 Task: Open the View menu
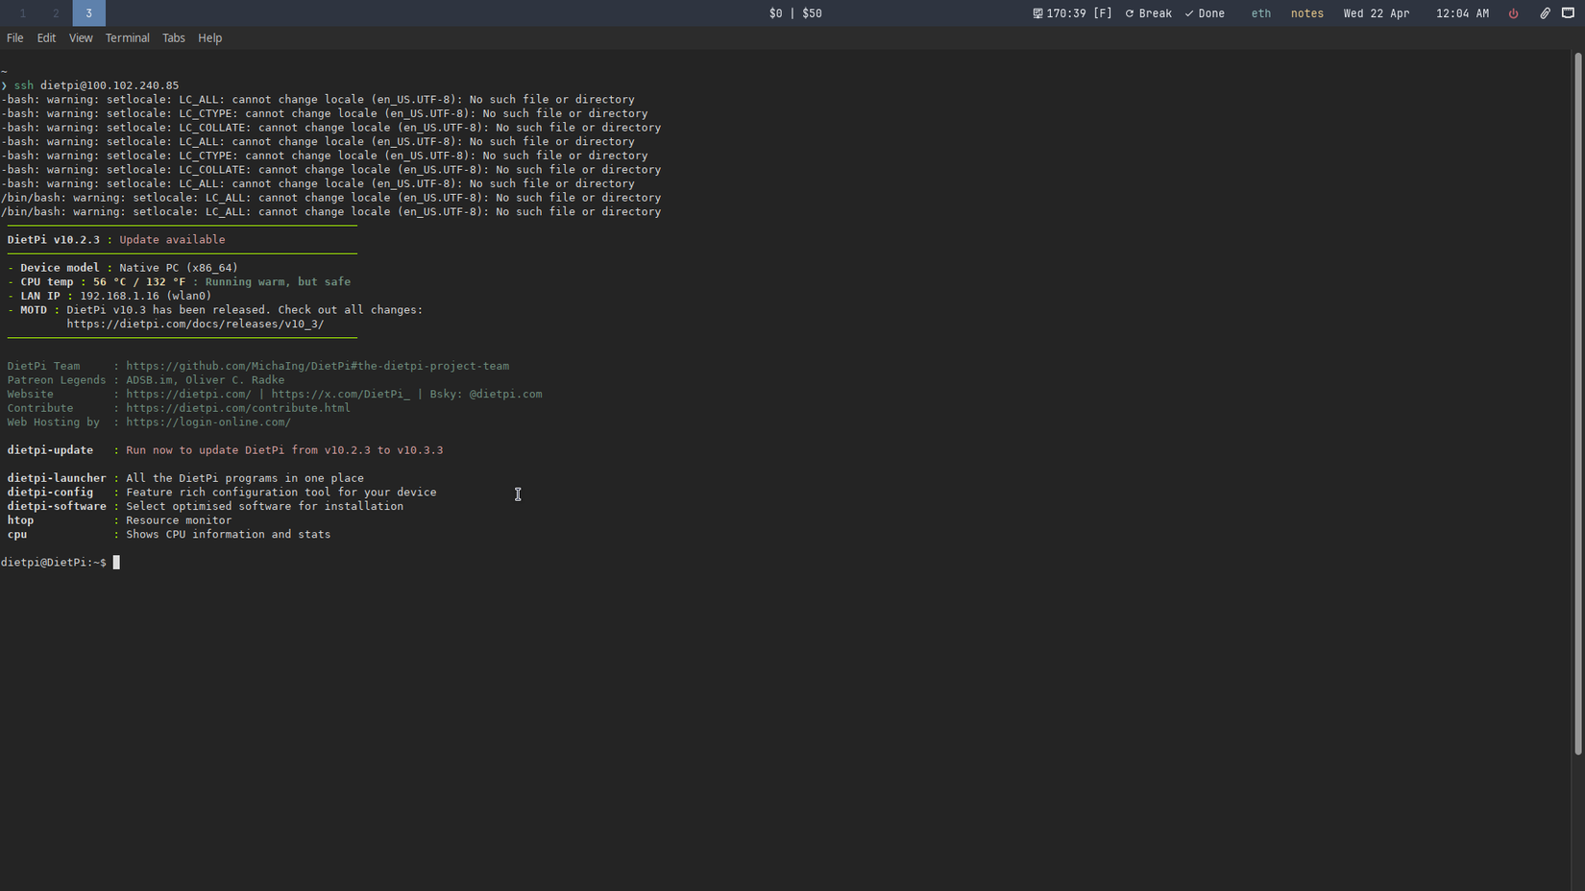coord(81,38)
